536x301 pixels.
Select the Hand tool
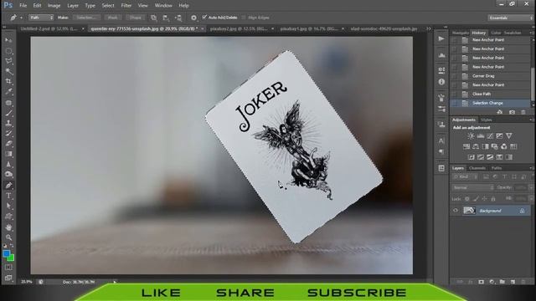coord(8,227)
